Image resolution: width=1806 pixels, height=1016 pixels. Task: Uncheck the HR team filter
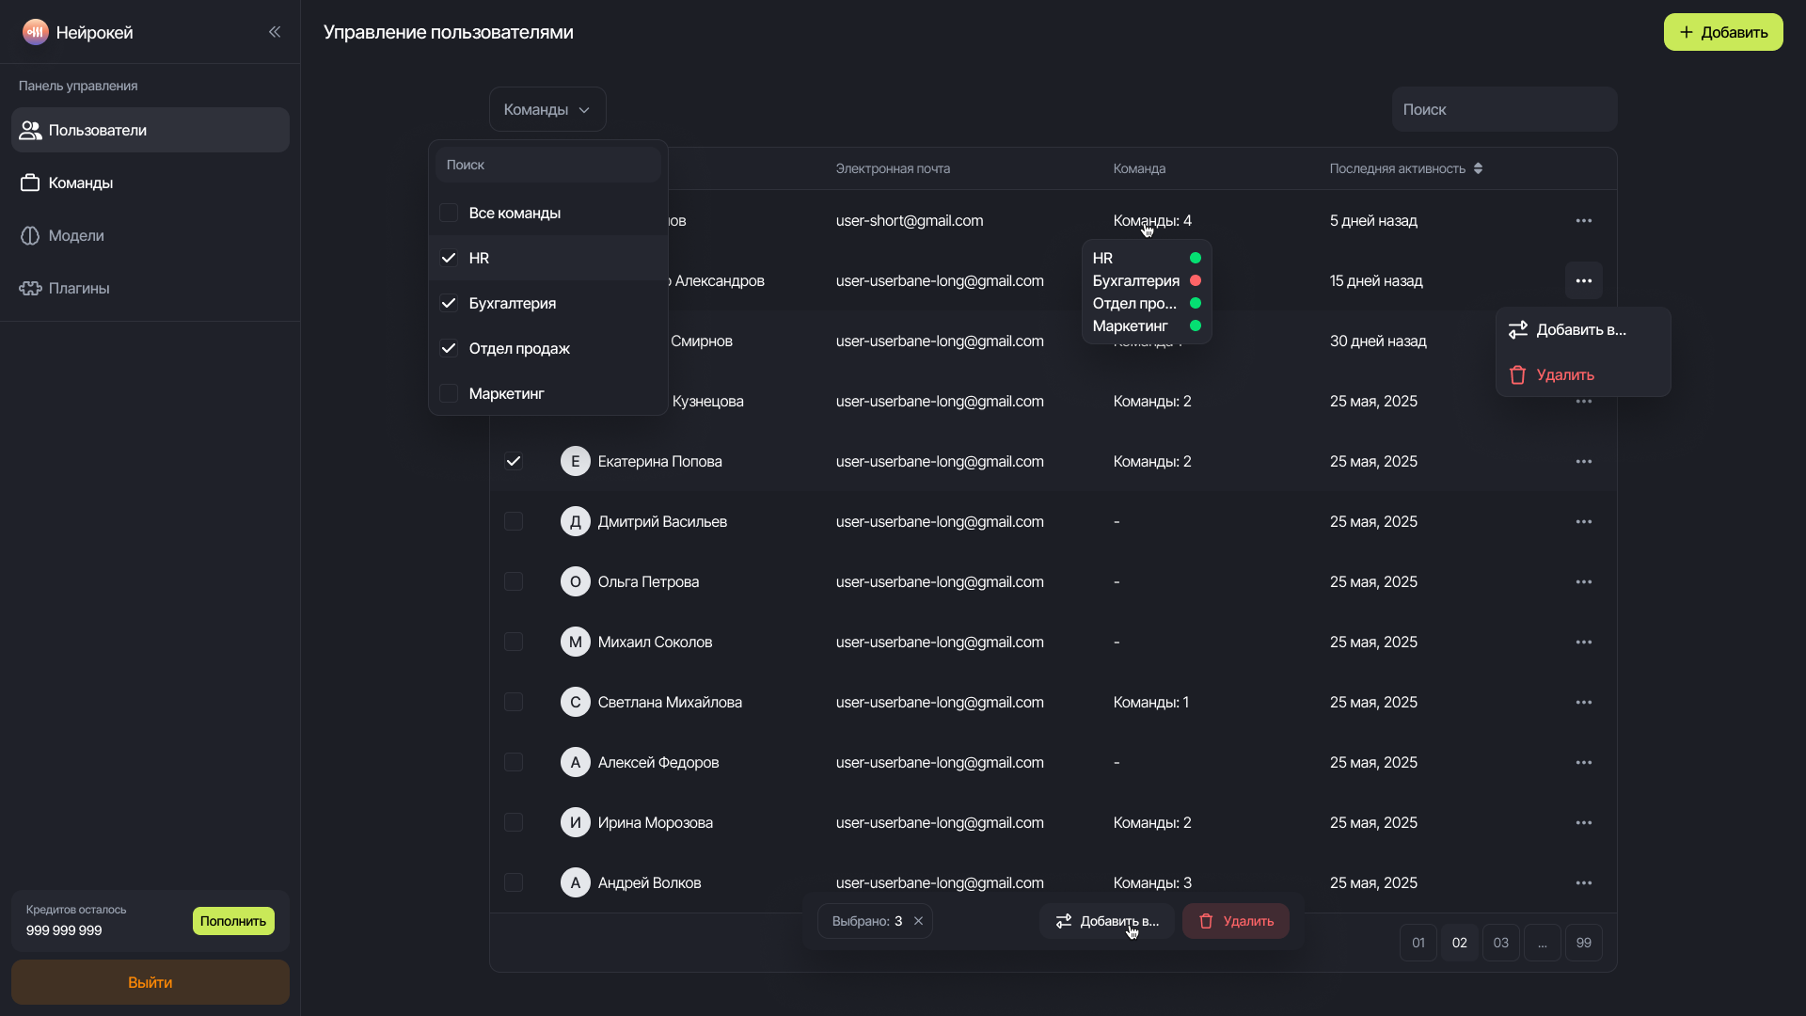pyautogui.click(x=449, y=258)
